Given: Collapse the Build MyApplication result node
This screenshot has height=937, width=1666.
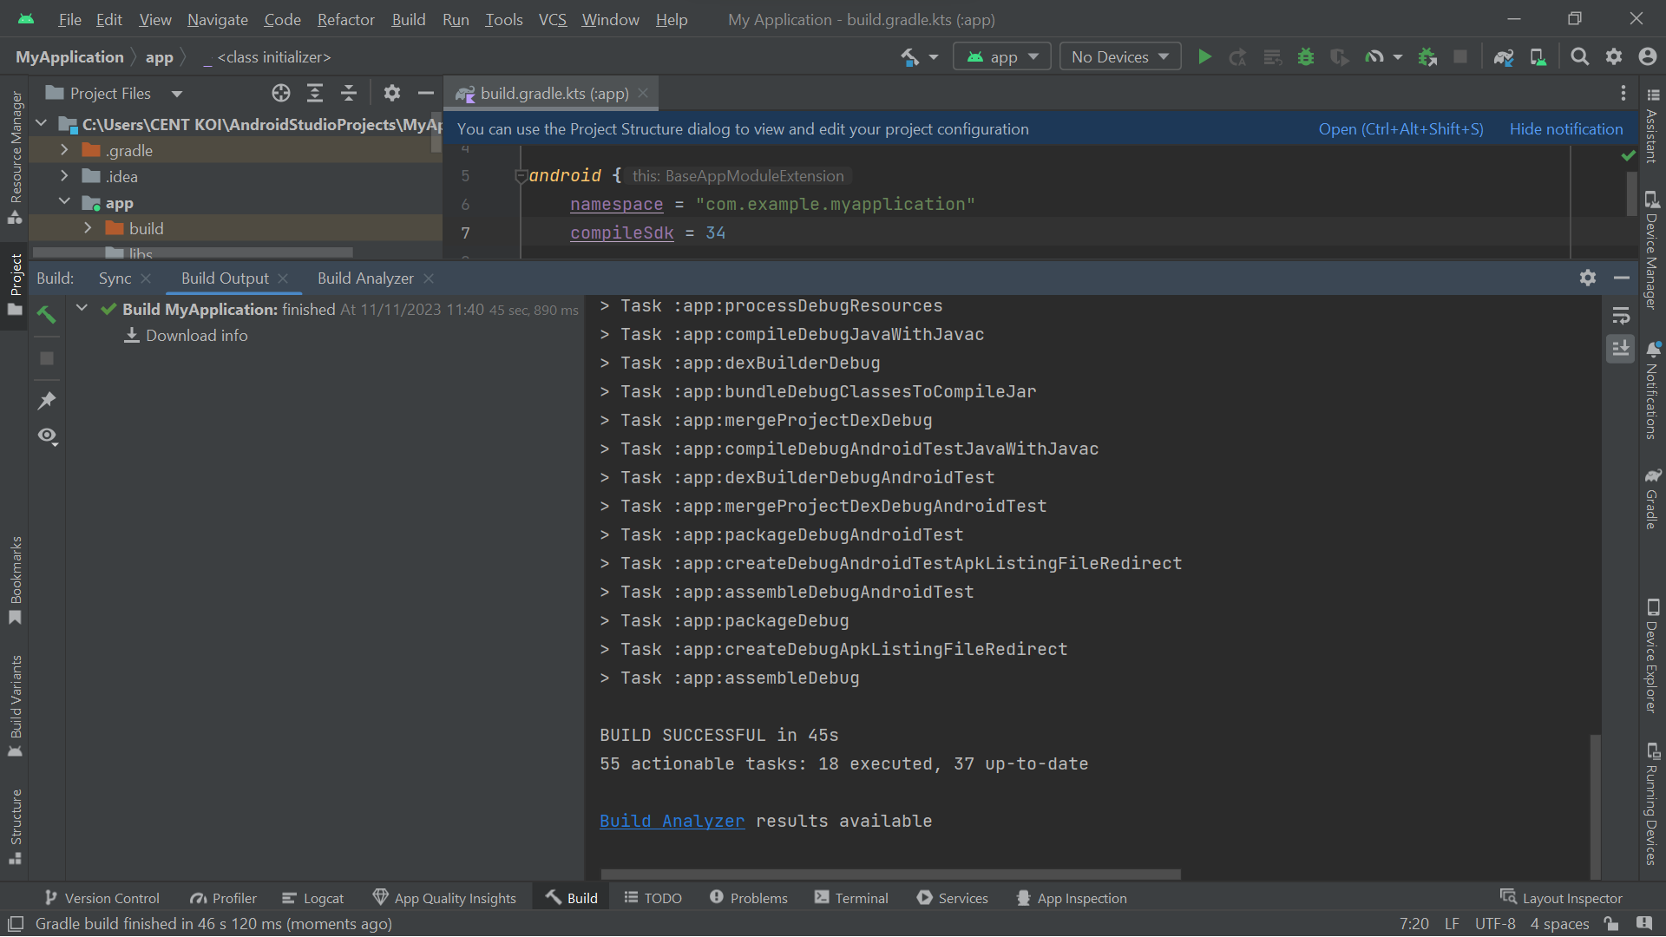Looking at the screenshot, I should [x=82, y=309].
